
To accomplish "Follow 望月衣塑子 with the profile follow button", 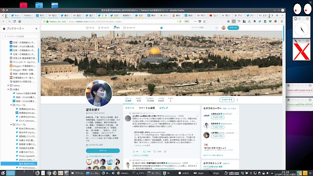I will pos(226,99).
